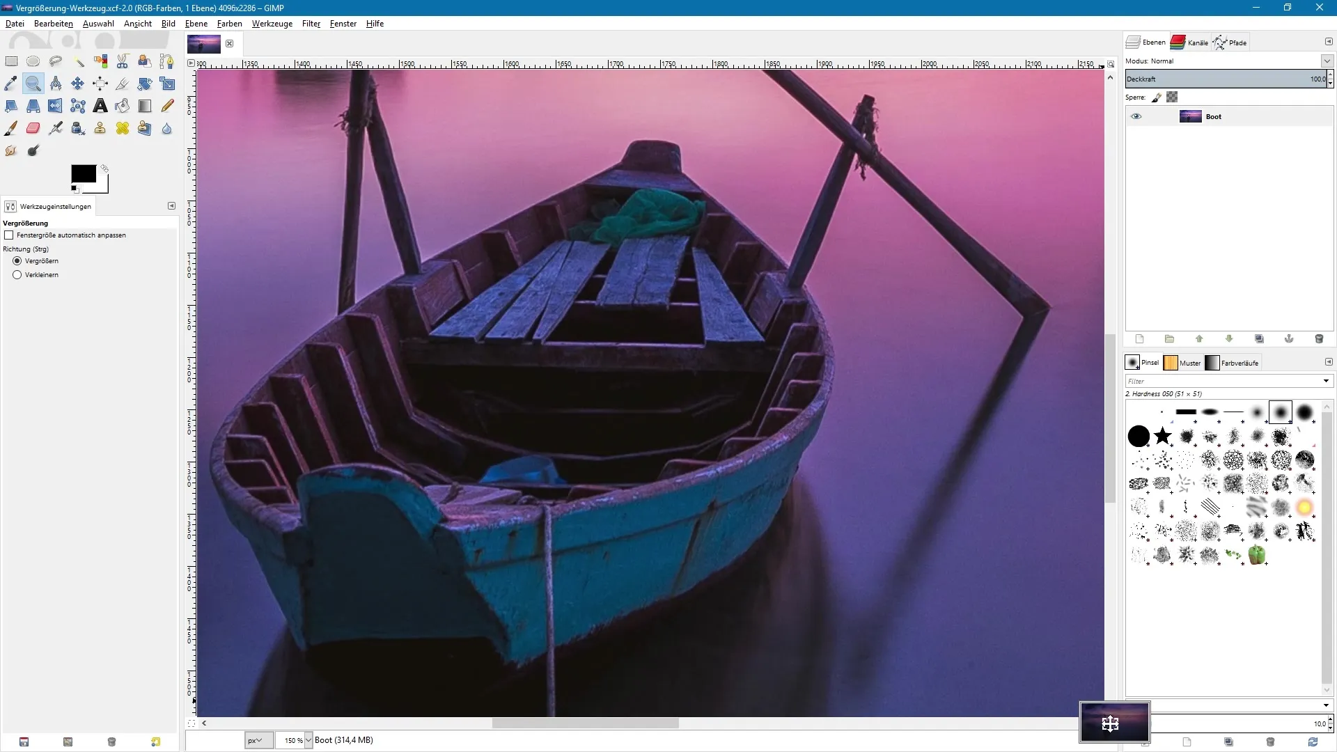
Task: Select the Ellipse Select tool
Action: [33, 61]
